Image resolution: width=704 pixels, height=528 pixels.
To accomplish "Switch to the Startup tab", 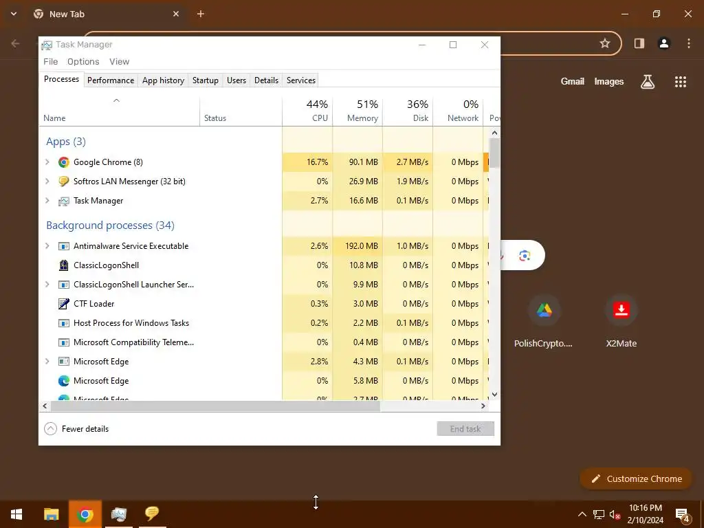I will (205, 80).
